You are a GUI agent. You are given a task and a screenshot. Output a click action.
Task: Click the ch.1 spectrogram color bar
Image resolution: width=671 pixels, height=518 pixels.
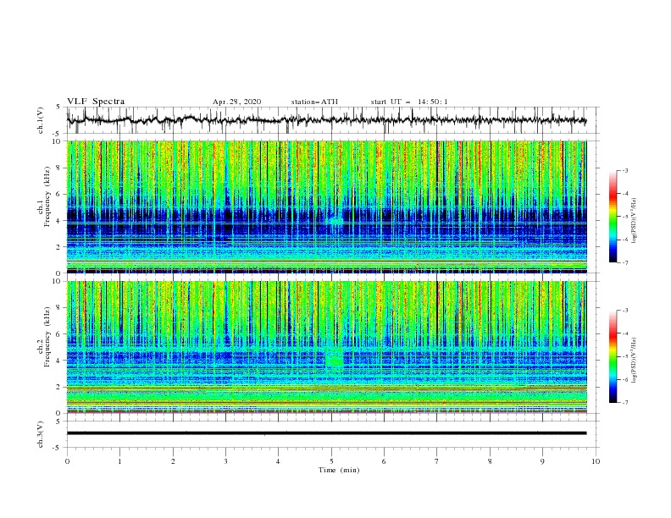(x=613, y=217)
